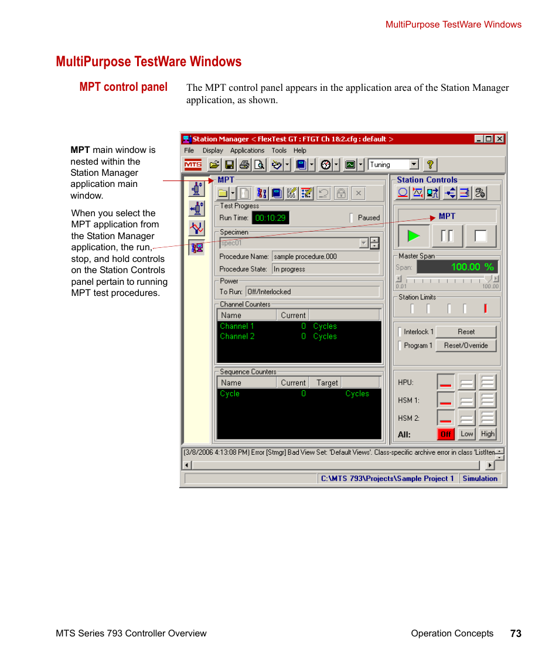Screen dimensions: 559x671
Task: Select the waveform sidebar icon
Action: (x=197, y=228)
